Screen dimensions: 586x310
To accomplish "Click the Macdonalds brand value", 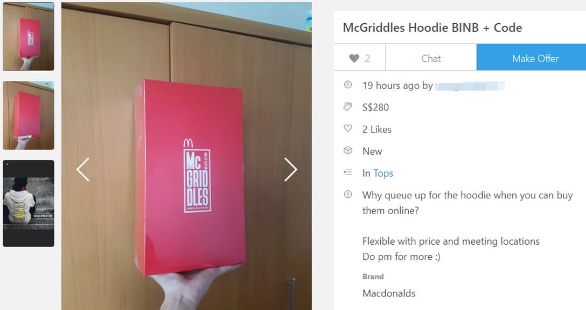I will click(x=389, y=293).
